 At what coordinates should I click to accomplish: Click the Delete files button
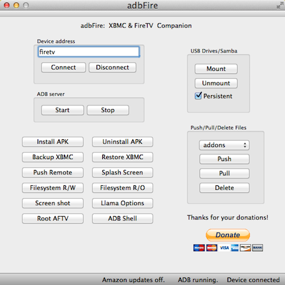[x=224, y=188]
